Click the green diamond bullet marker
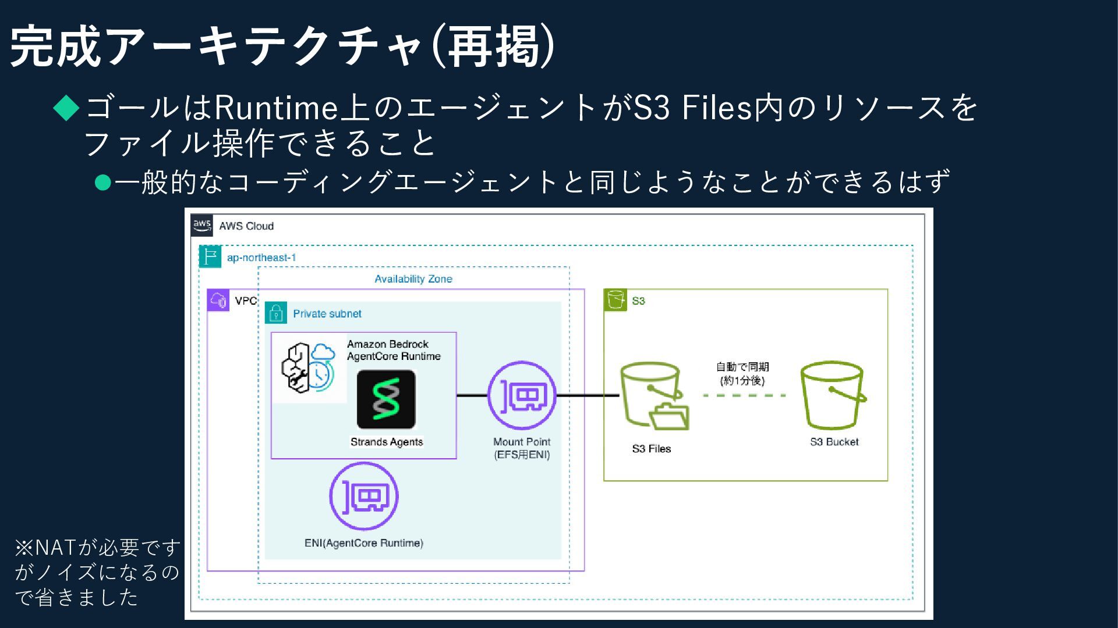 [x=66, y=108]
